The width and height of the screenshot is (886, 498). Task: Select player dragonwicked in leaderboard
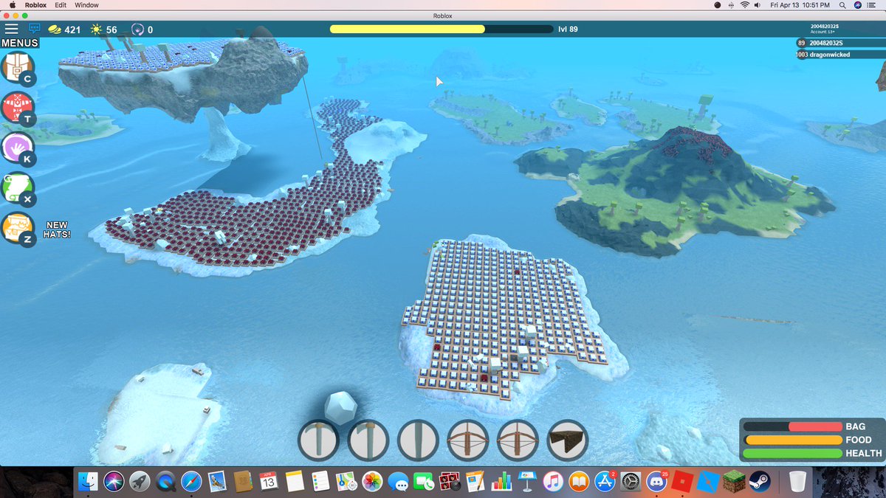point(840,55)
